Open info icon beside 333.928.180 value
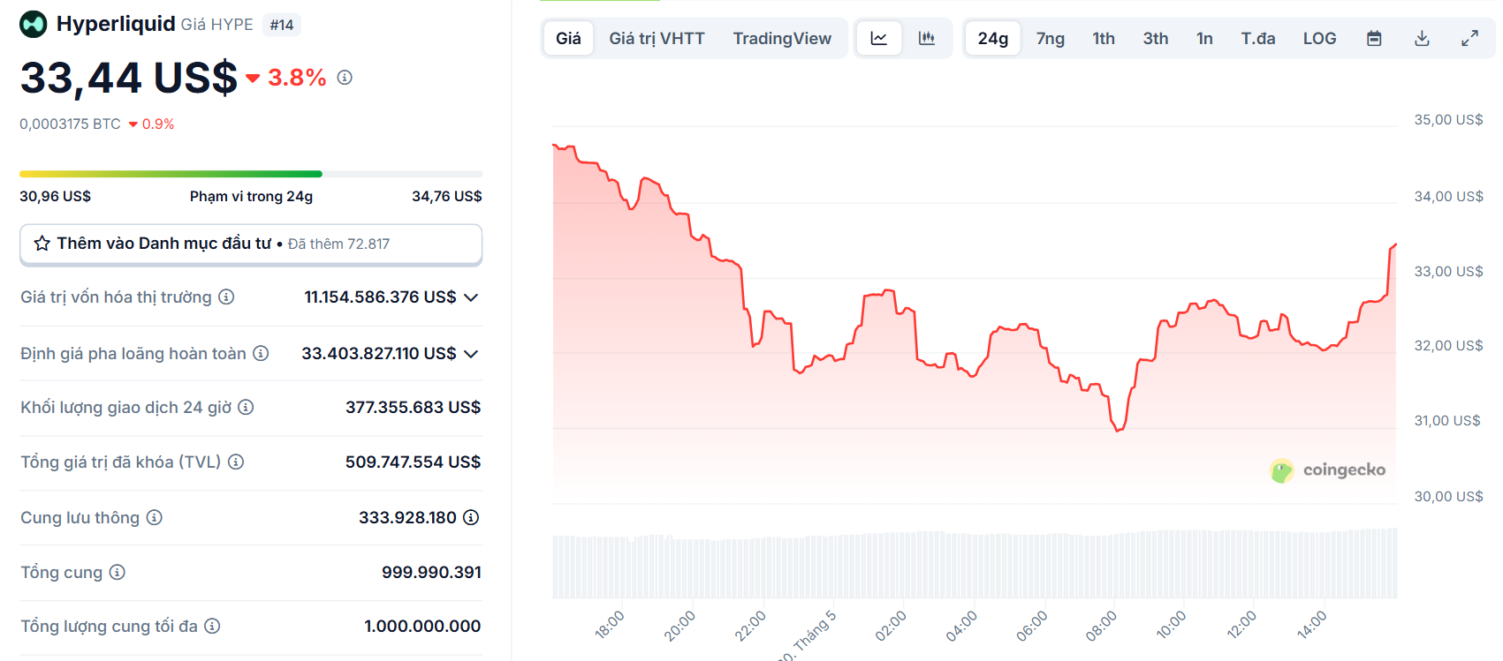Viewport: 1503px width, 661px height. (471, 517)
